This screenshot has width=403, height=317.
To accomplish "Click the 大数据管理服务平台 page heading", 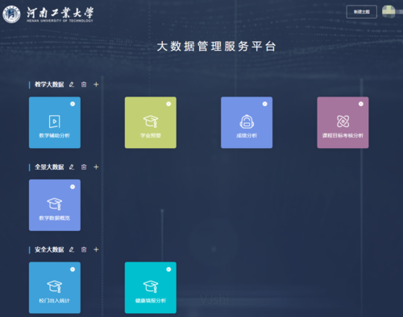I will [216, 47].
